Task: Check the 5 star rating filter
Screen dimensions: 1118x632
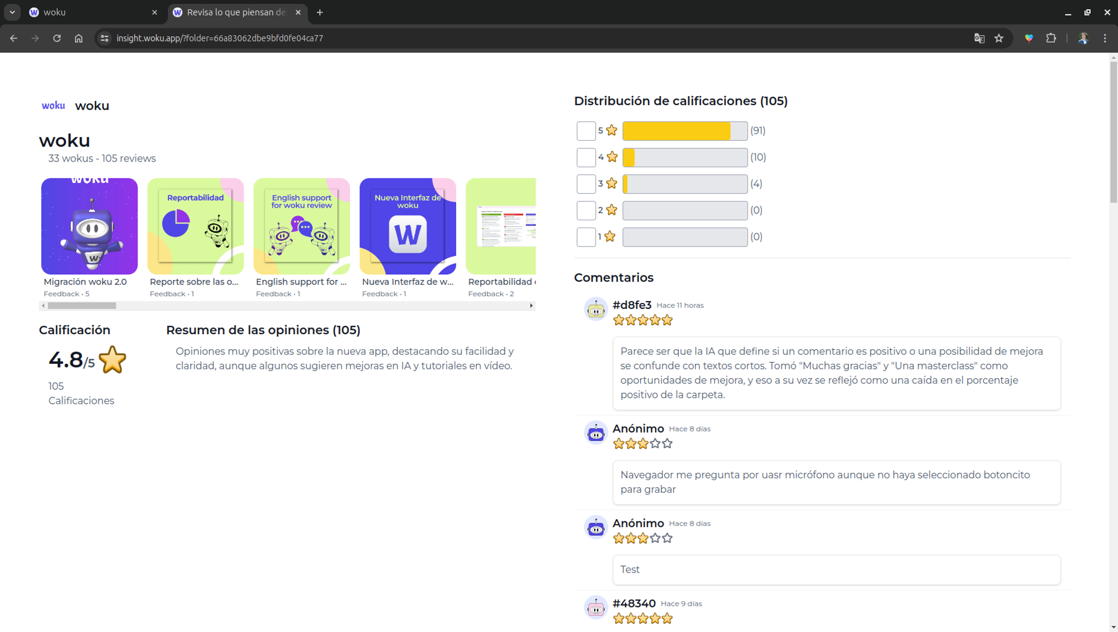Action: tap(586, 131)
